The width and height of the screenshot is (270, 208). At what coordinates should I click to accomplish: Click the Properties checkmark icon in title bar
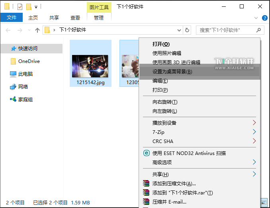point(20,7)
